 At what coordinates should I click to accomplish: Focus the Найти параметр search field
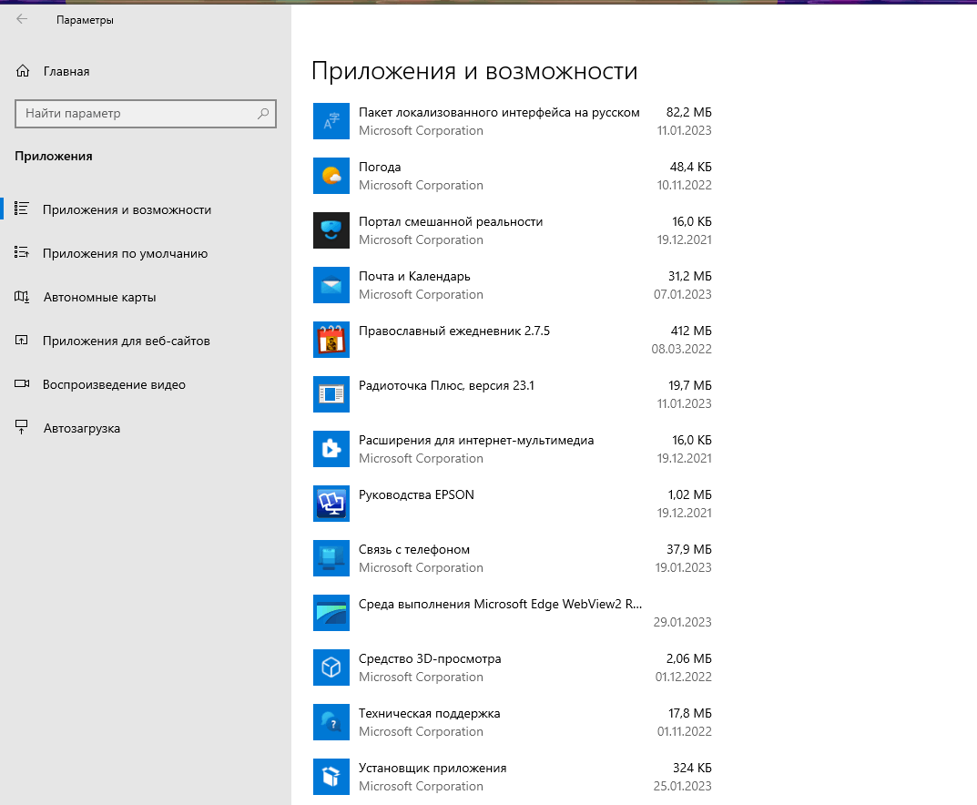pyautogui.click(x=145, y=114)
